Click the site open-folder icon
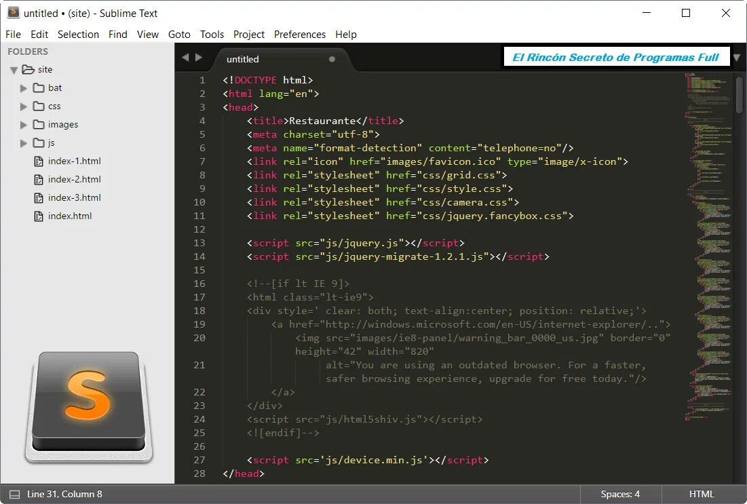 (x=28, y=70)
